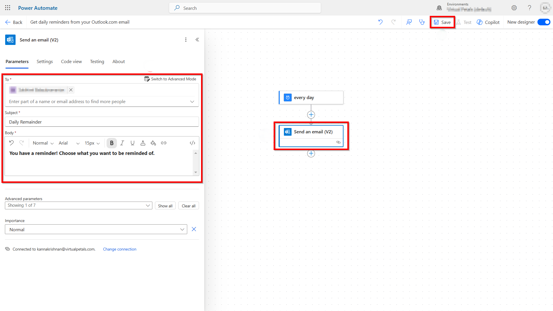Open the Arial font dropdown
This screenshot has height=311, width=553.
coord(69,143)
